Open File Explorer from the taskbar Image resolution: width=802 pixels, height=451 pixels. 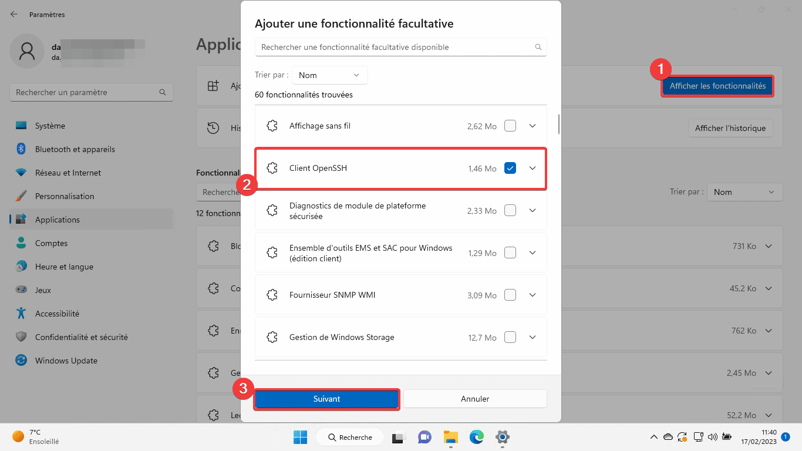(450, 437)
